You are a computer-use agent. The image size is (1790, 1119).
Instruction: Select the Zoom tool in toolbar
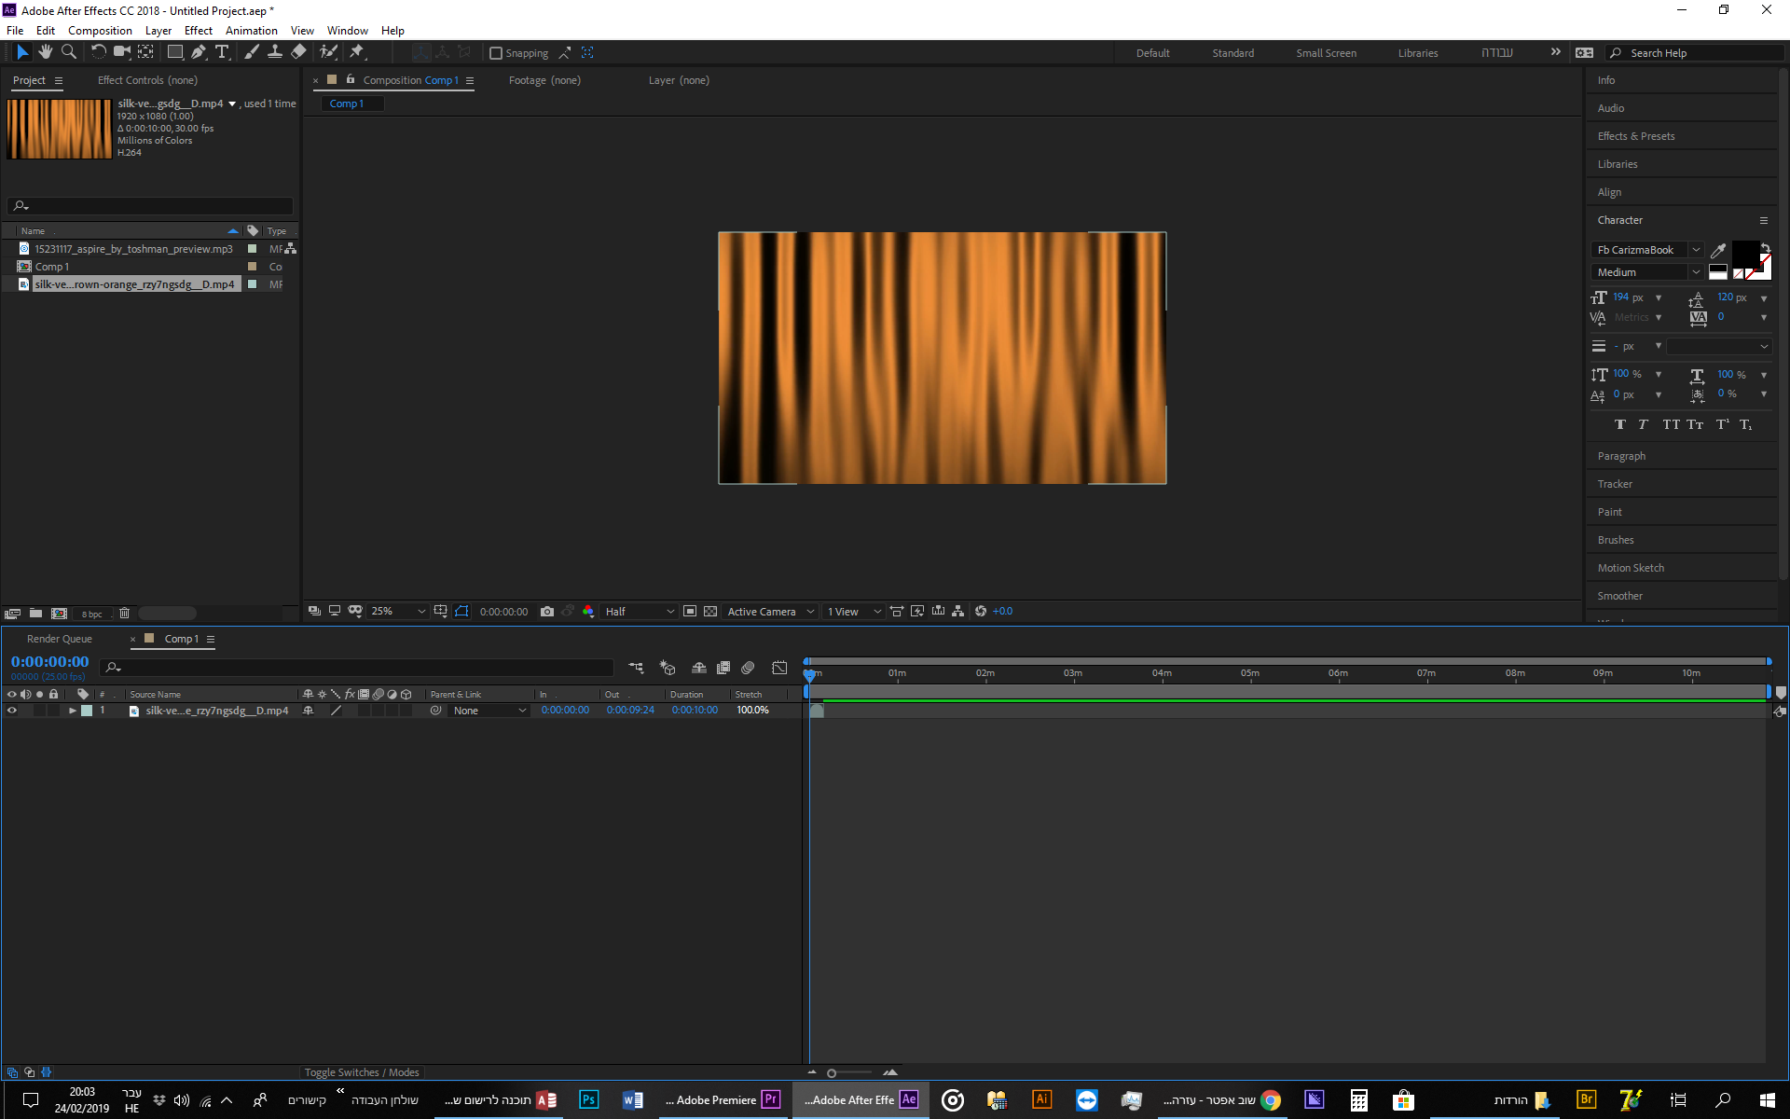(68, 52)
